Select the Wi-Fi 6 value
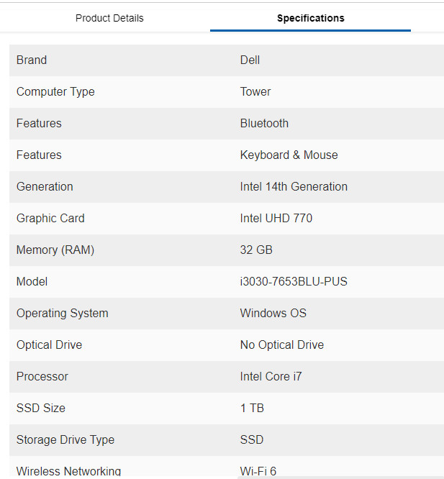 (258, 471)
